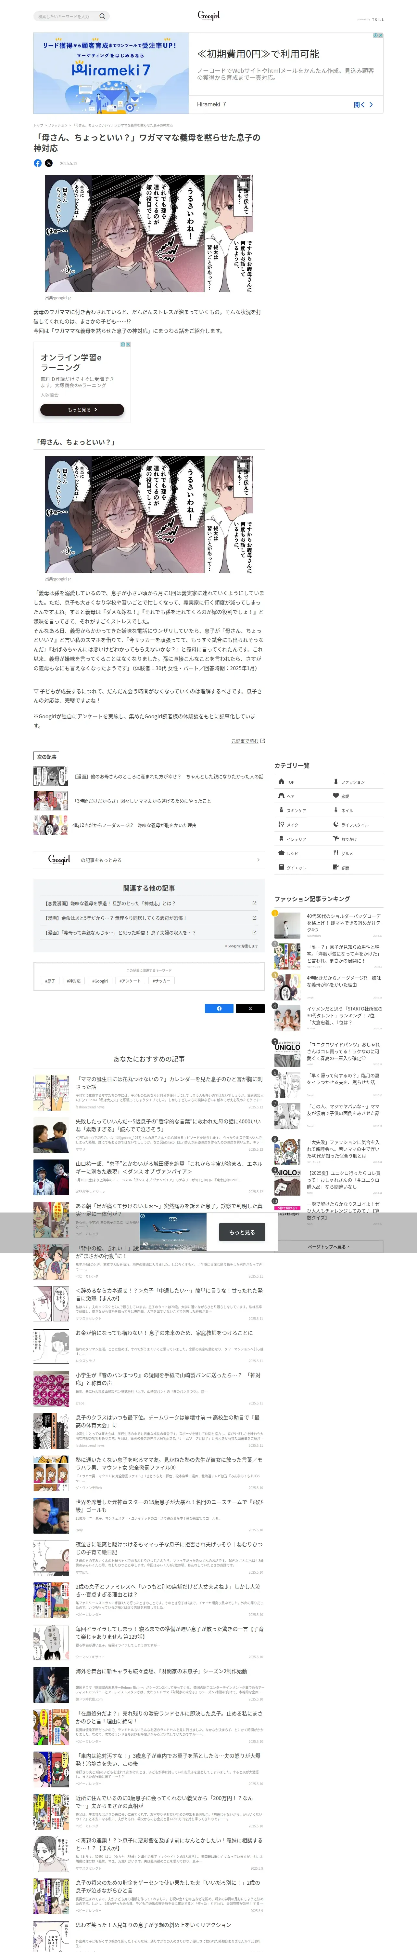The height and width of the screenshot is (1952, 417).
Task: Open the 元記事で読む link
Action: [247, 740]
